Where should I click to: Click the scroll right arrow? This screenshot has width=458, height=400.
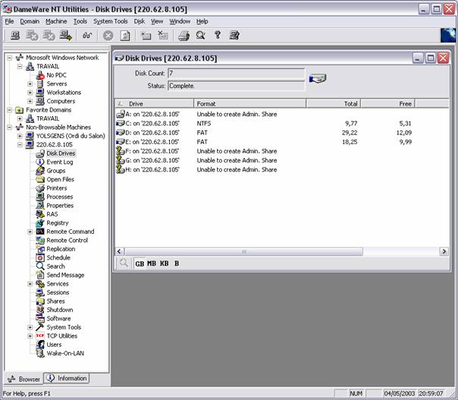click(444, 251)
